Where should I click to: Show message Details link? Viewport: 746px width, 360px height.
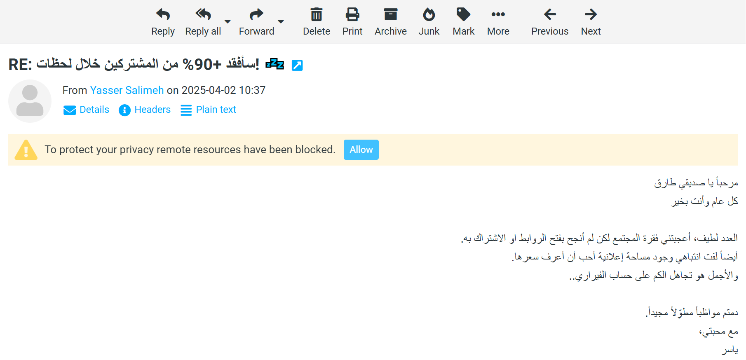click(94, 110)
